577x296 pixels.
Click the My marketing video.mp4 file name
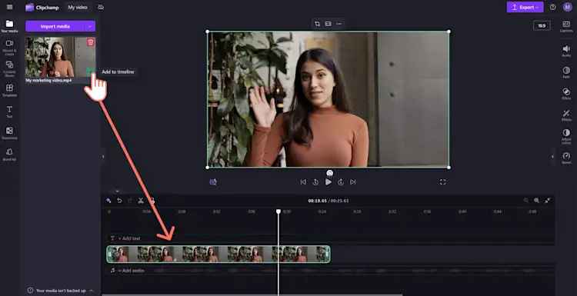[48, 80]
